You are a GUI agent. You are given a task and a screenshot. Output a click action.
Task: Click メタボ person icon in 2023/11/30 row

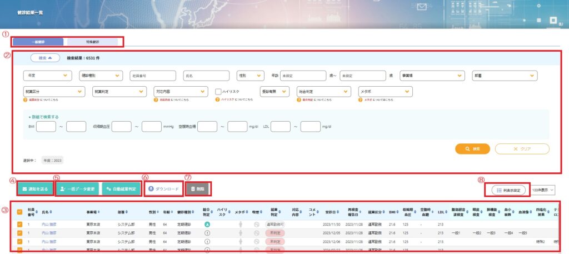click(240, 225)
